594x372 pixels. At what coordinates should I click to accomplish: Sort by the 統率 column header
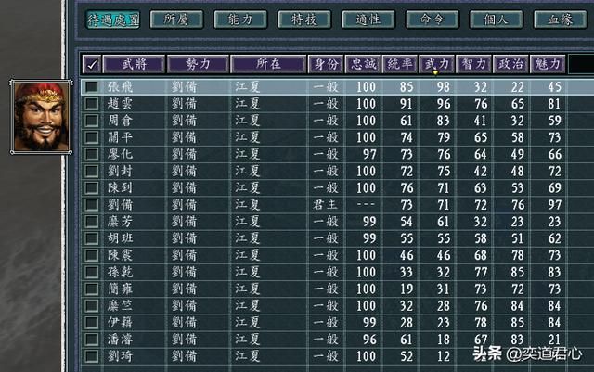pyautogui.click(x=400, y=64)
